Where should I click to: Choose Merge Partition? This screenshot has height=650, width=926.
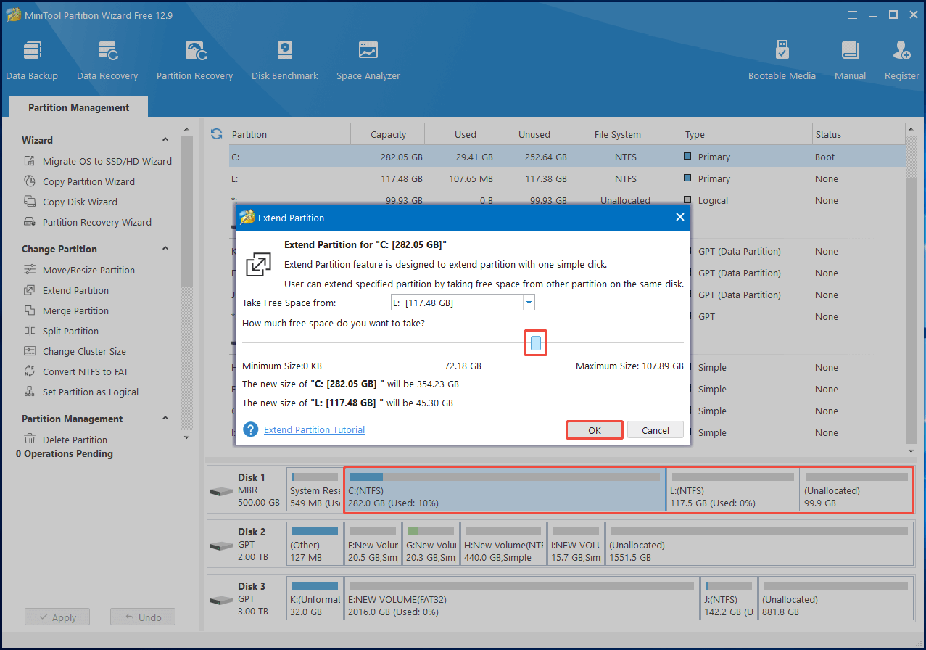66,310
